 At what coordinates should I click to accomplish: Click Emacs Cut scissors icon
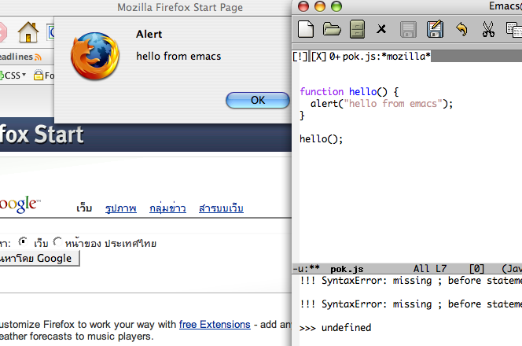point(488,29)
